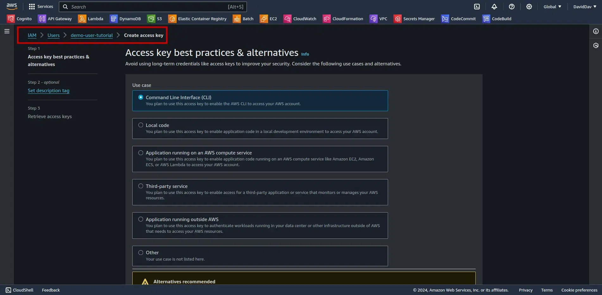
Task: Select the Third-party service use case
Action: point(141,186)
